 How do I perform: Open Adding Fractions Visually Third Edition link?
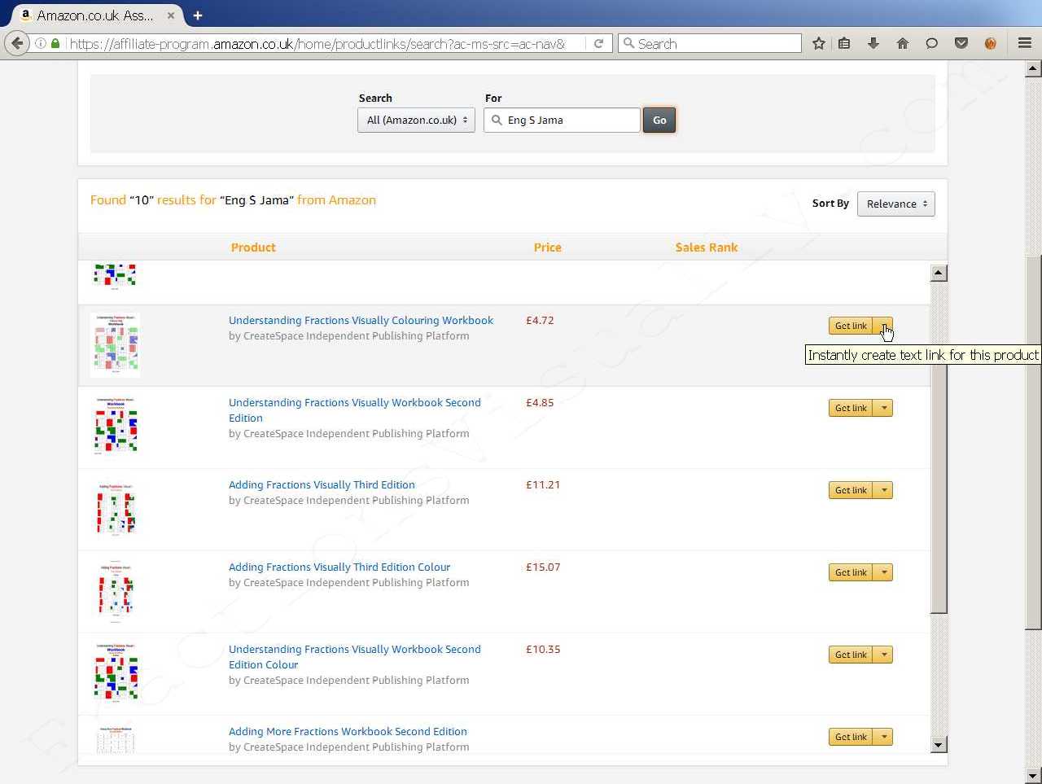pos(322,484)
